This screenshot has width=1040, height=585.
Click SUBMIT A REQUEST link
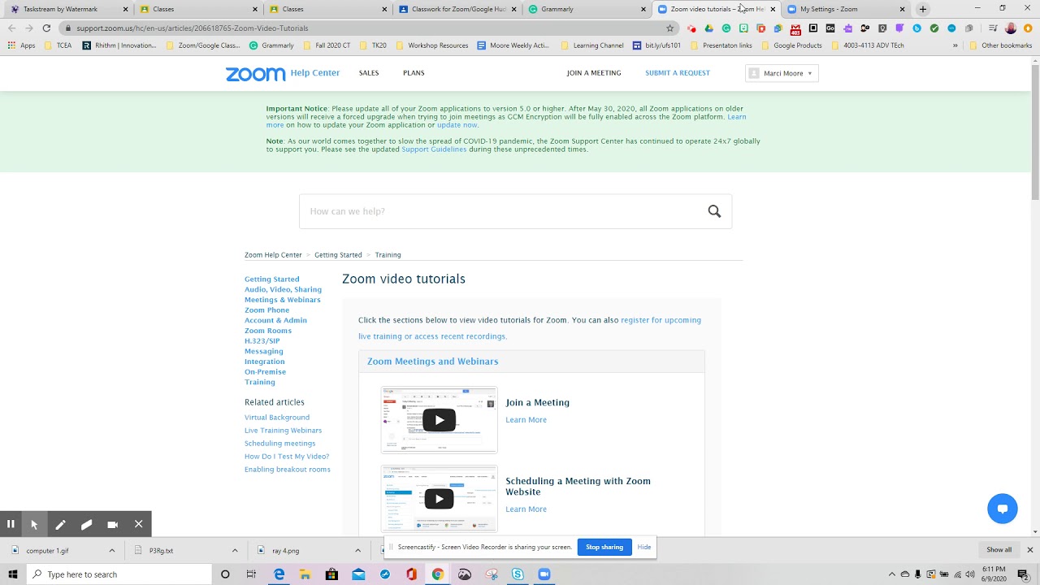[678, 73]
